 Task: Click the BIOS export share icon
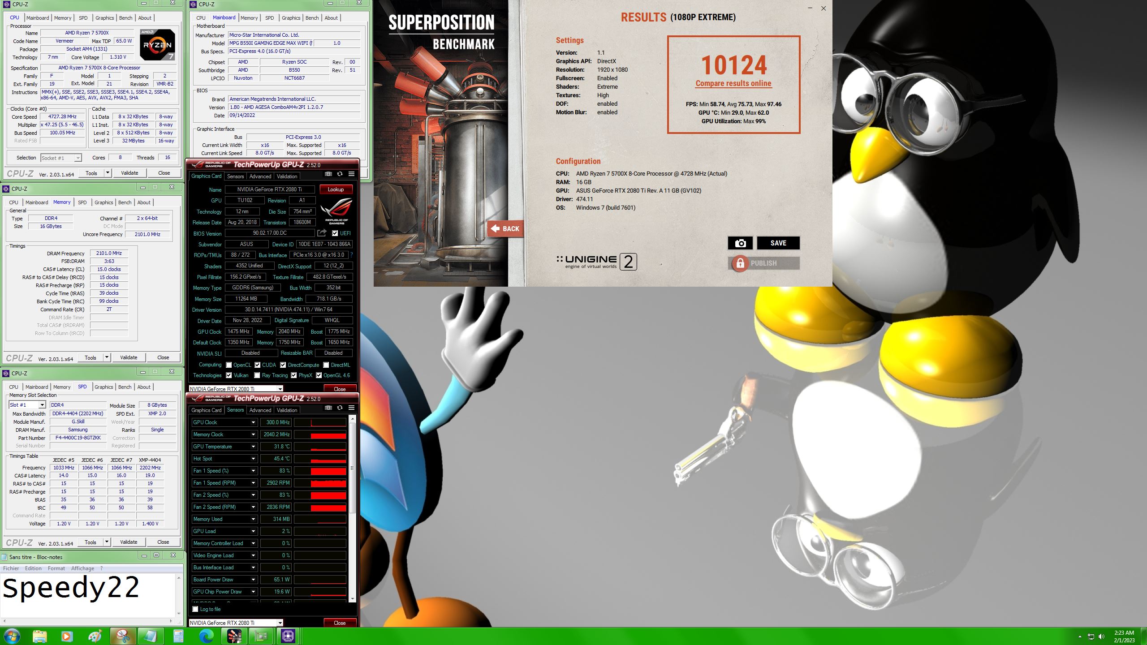coord(322,233)
